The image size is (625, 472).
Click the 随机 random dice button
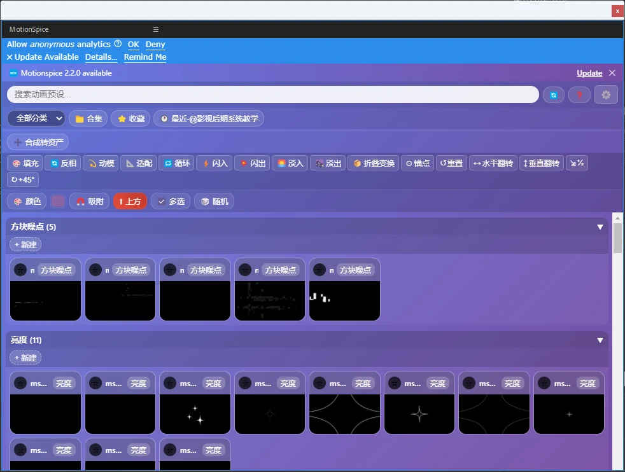point(214,202)
